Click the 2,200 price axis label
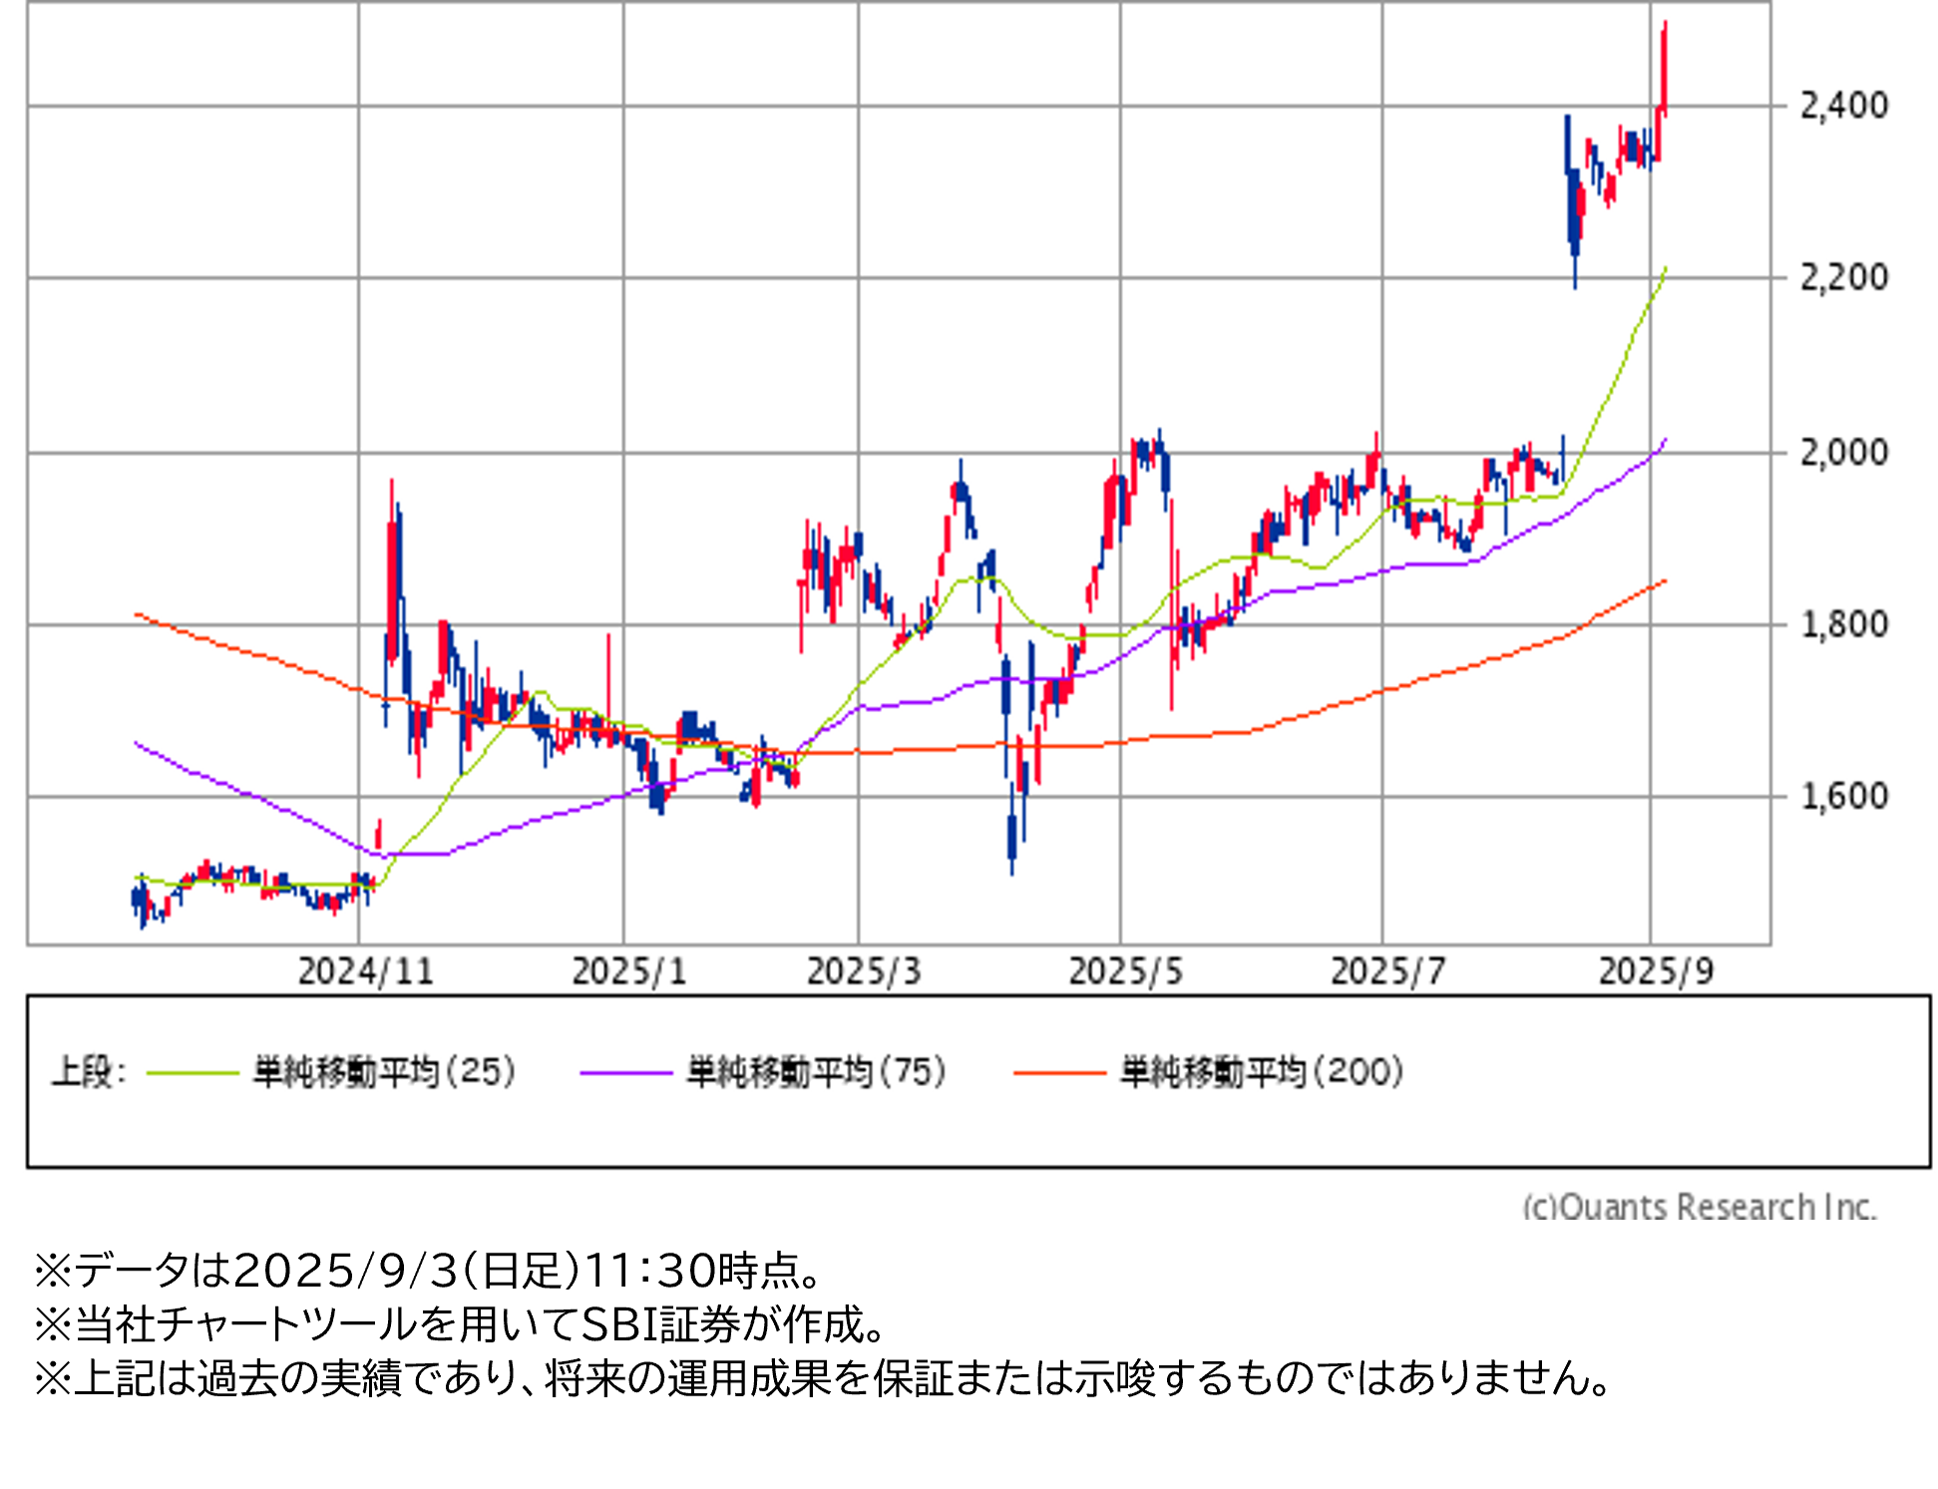1938x1489 pixels. pos(1843,277)
